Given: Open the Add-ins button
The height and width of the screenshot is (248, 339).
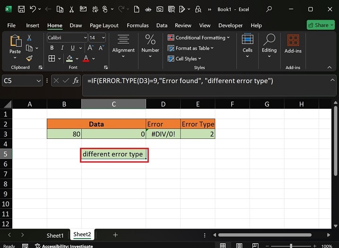Looking at the screenshot, I should tap(293, 44).
